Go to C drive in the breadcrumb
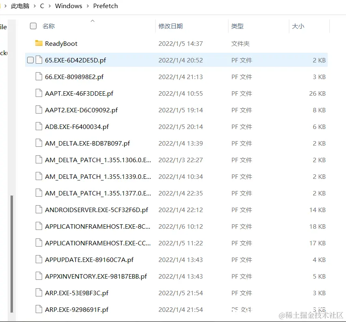Viewport: 346px width, 322px height. [x=42, y=6]
